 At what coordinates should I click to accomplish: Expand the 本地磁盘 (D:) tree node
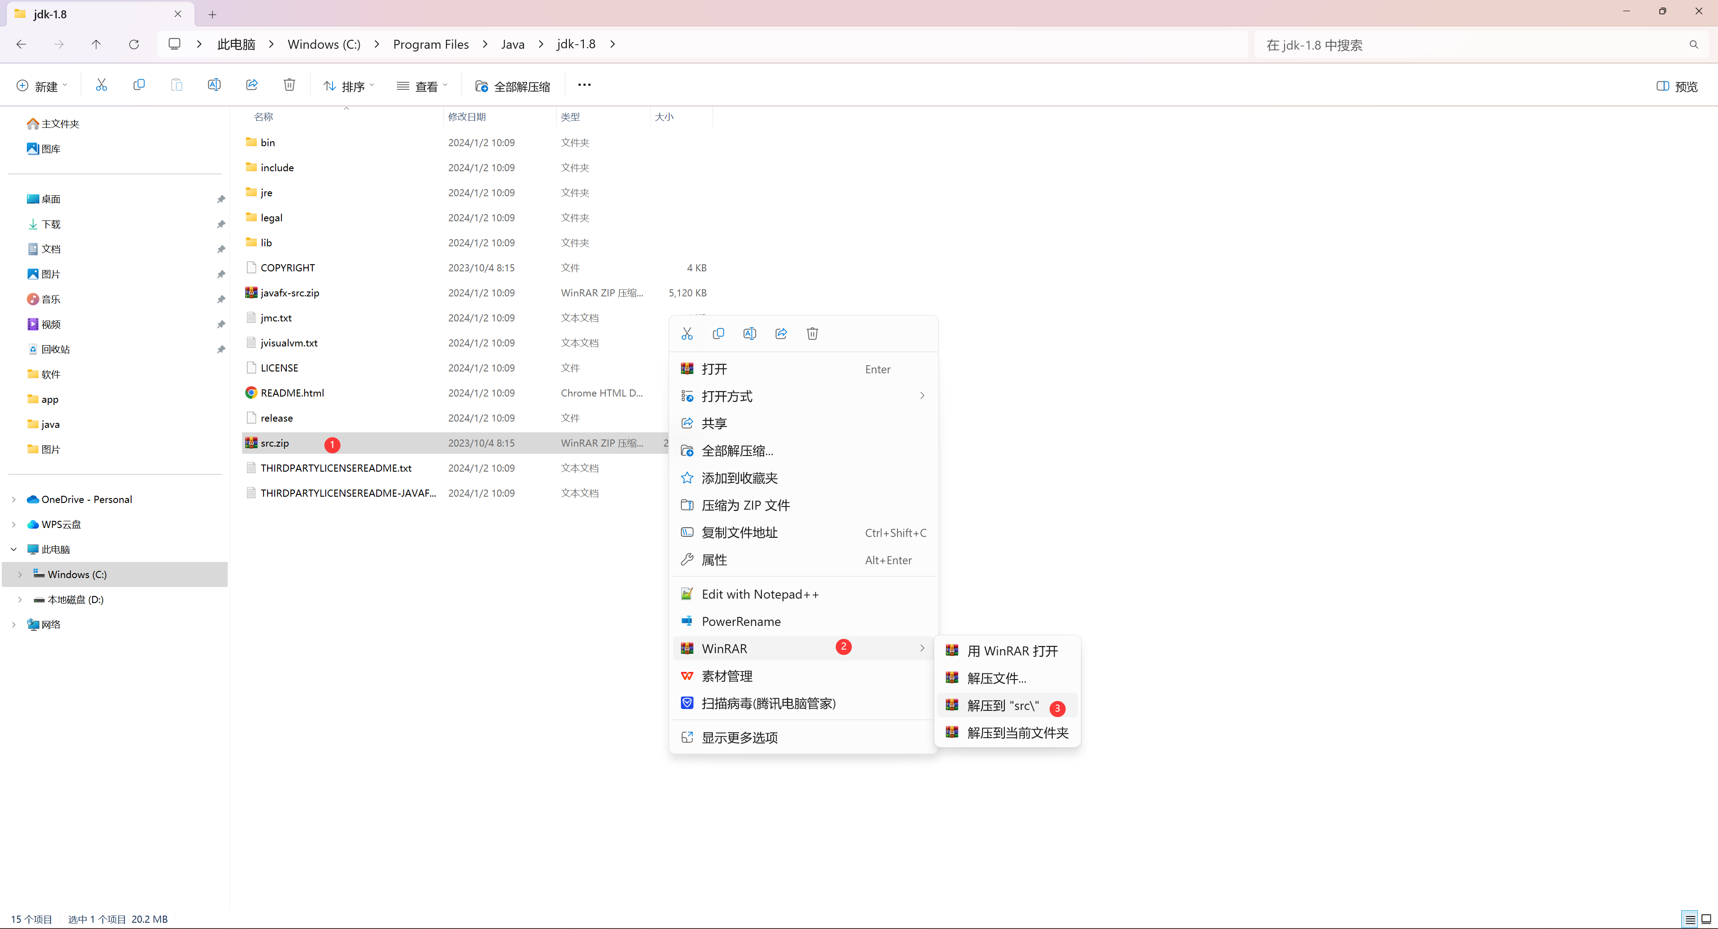[20, 599]
